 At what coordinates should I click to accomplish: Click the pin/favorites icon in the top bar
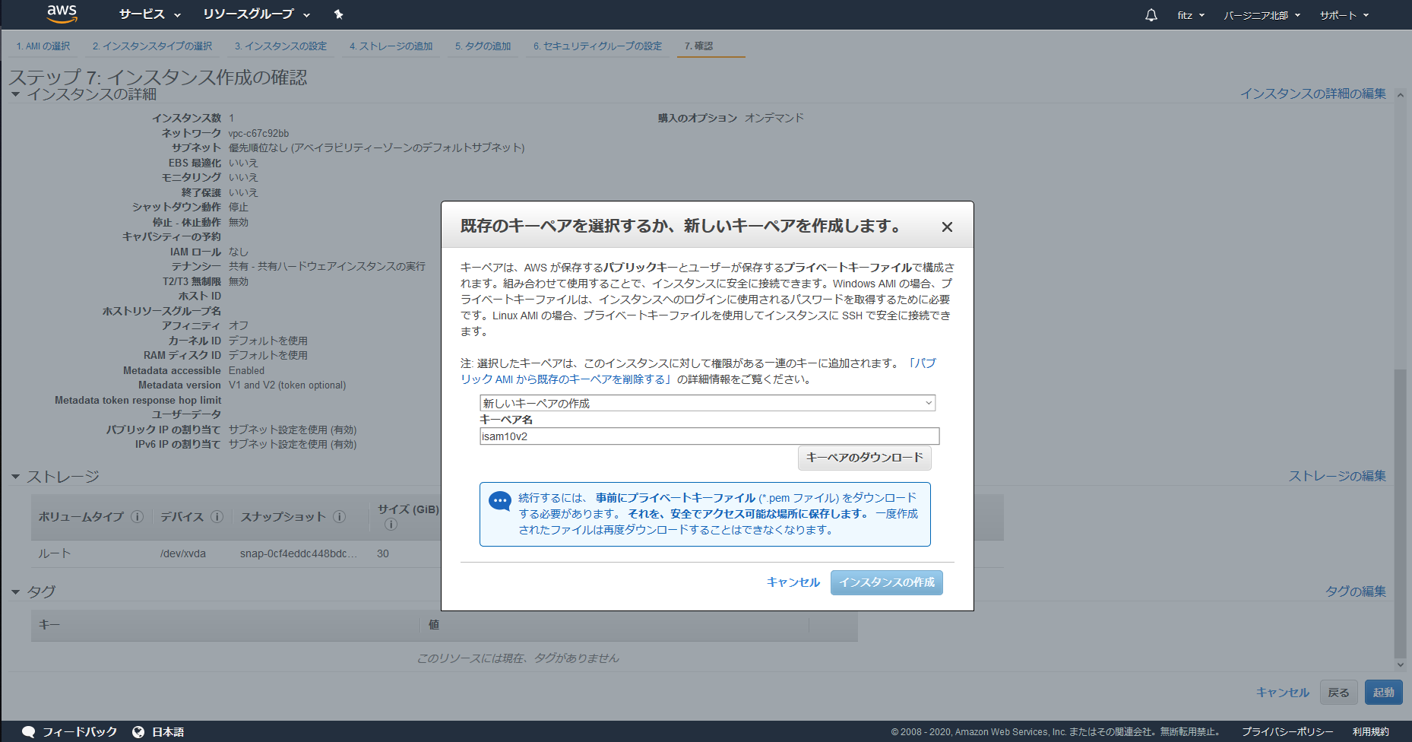(x=339, y=14)
